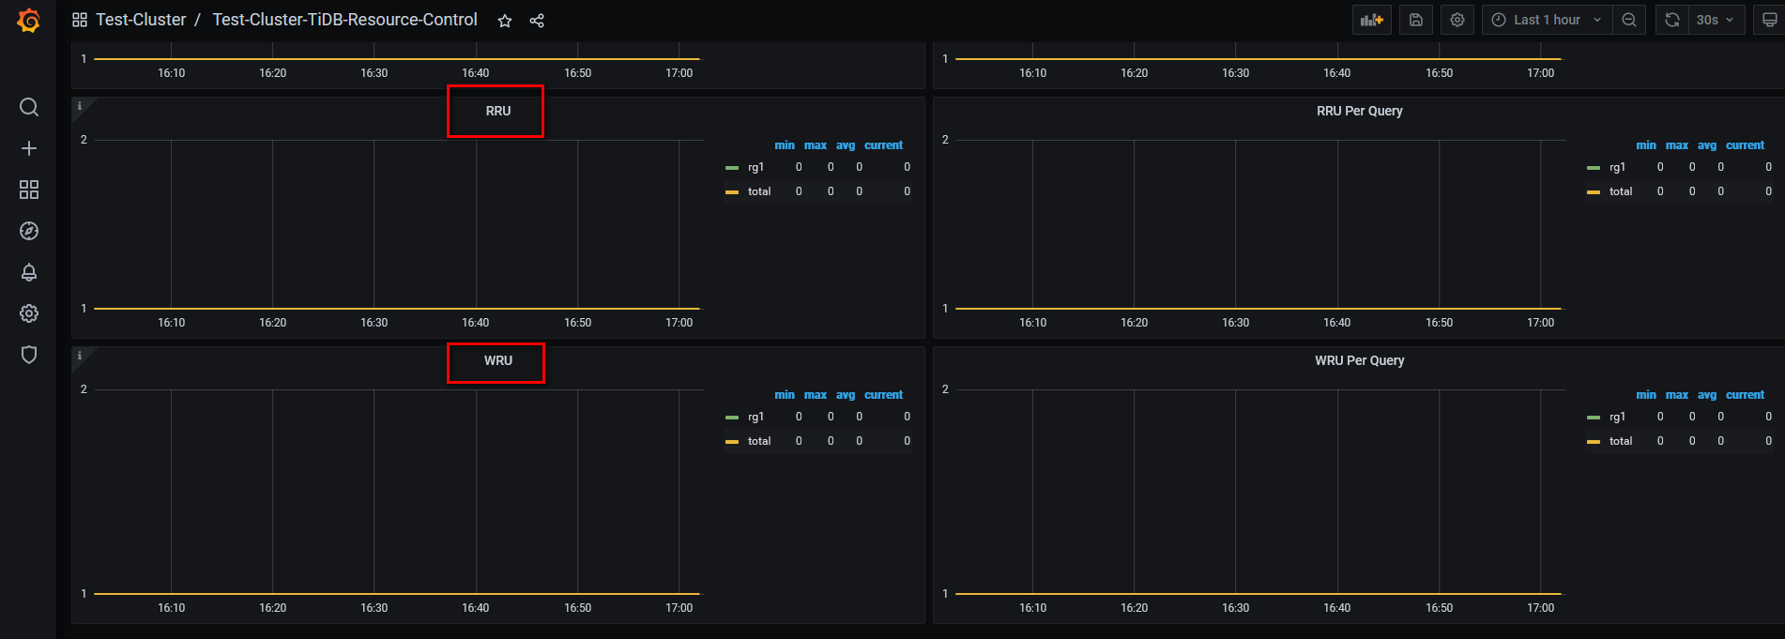
Task: Sort WRU legend by min column
Action: [785, 395]
